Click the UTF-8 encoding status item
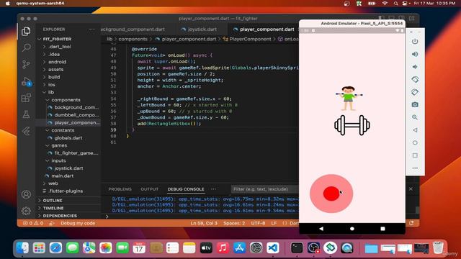The height and width of the screenshot is (259, 461). (258, 223)
